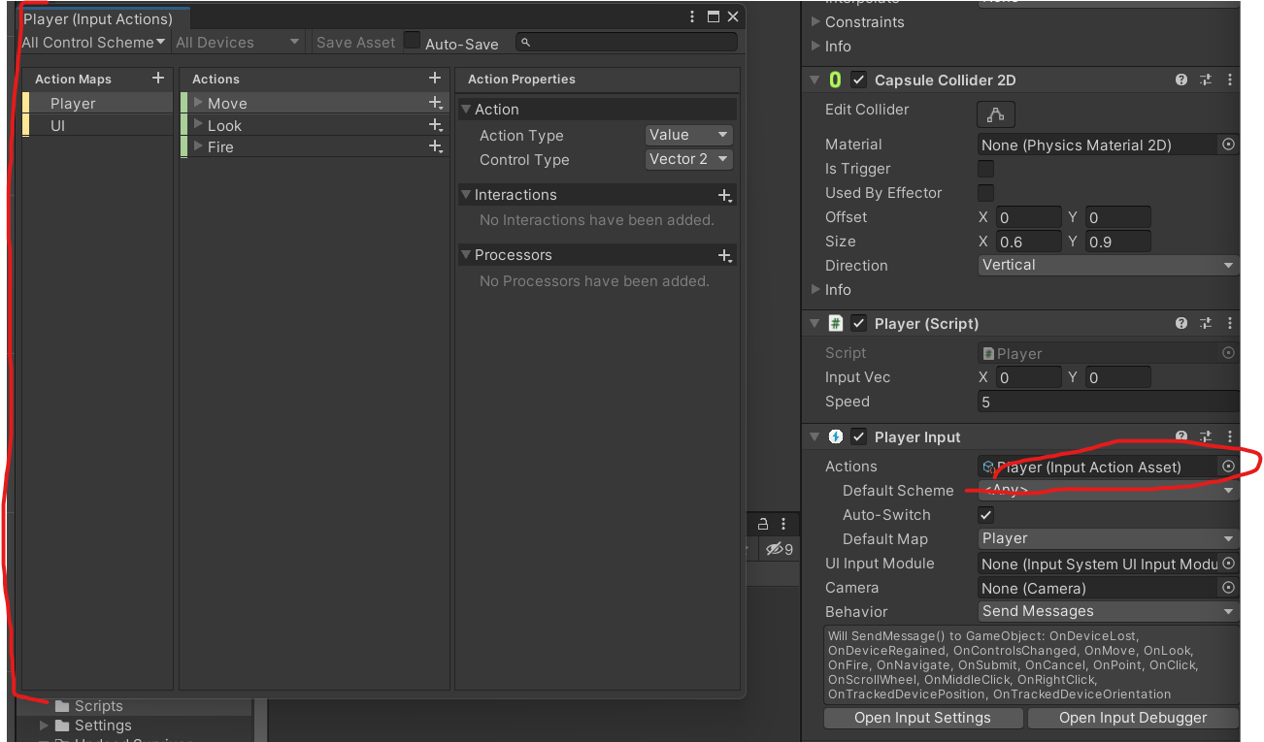Click the Edit Collider button icon

995,114
